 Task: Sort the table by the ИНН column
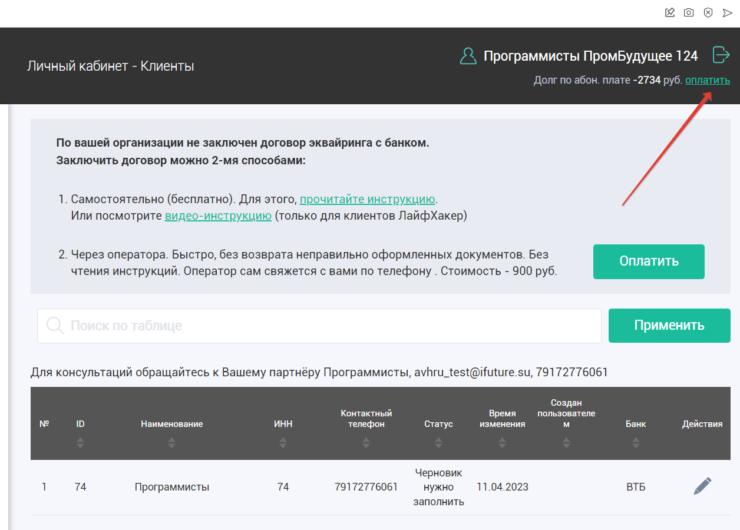pos(283,443)
